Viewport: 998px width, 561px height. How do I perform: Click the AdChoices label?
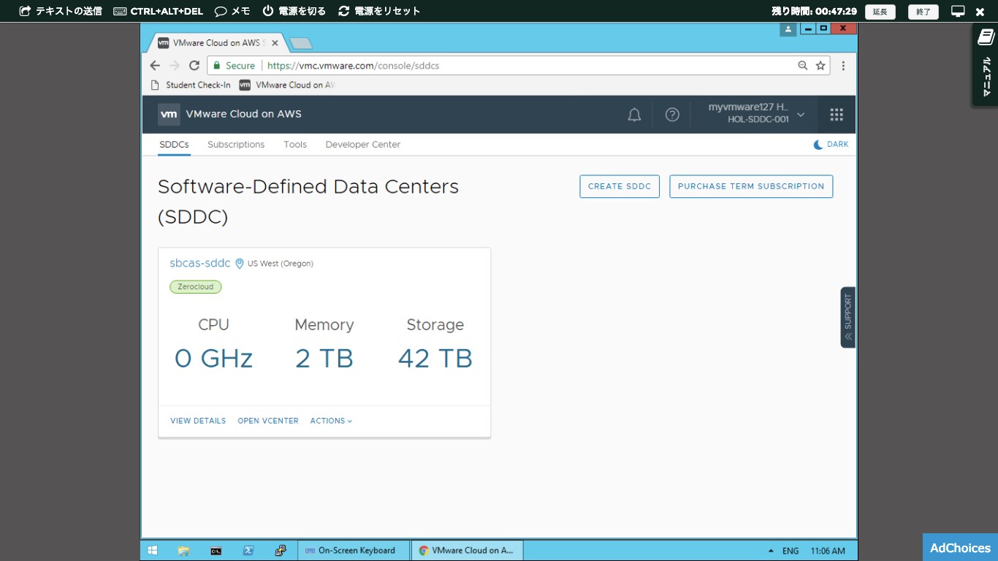click(x=960, y=548)
